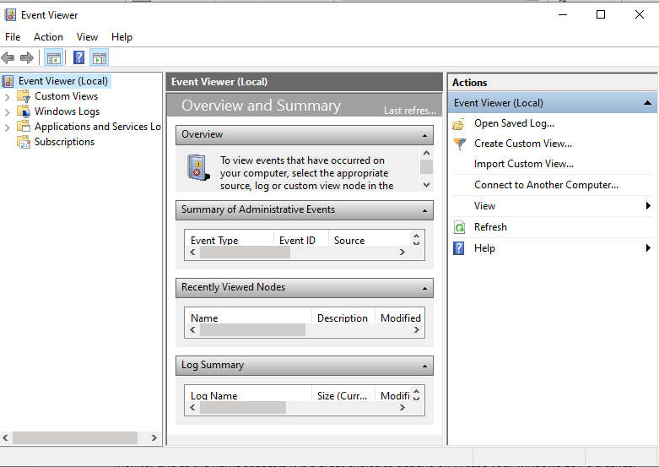The height and width of the screenshot is (467, 659).
Task: Open the File menu
Action: point(13,37)
